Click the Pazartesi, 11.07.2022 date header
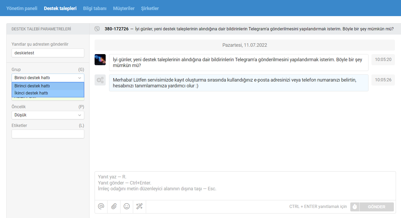This screenshot has width=401, height=218. coord(245,45)
